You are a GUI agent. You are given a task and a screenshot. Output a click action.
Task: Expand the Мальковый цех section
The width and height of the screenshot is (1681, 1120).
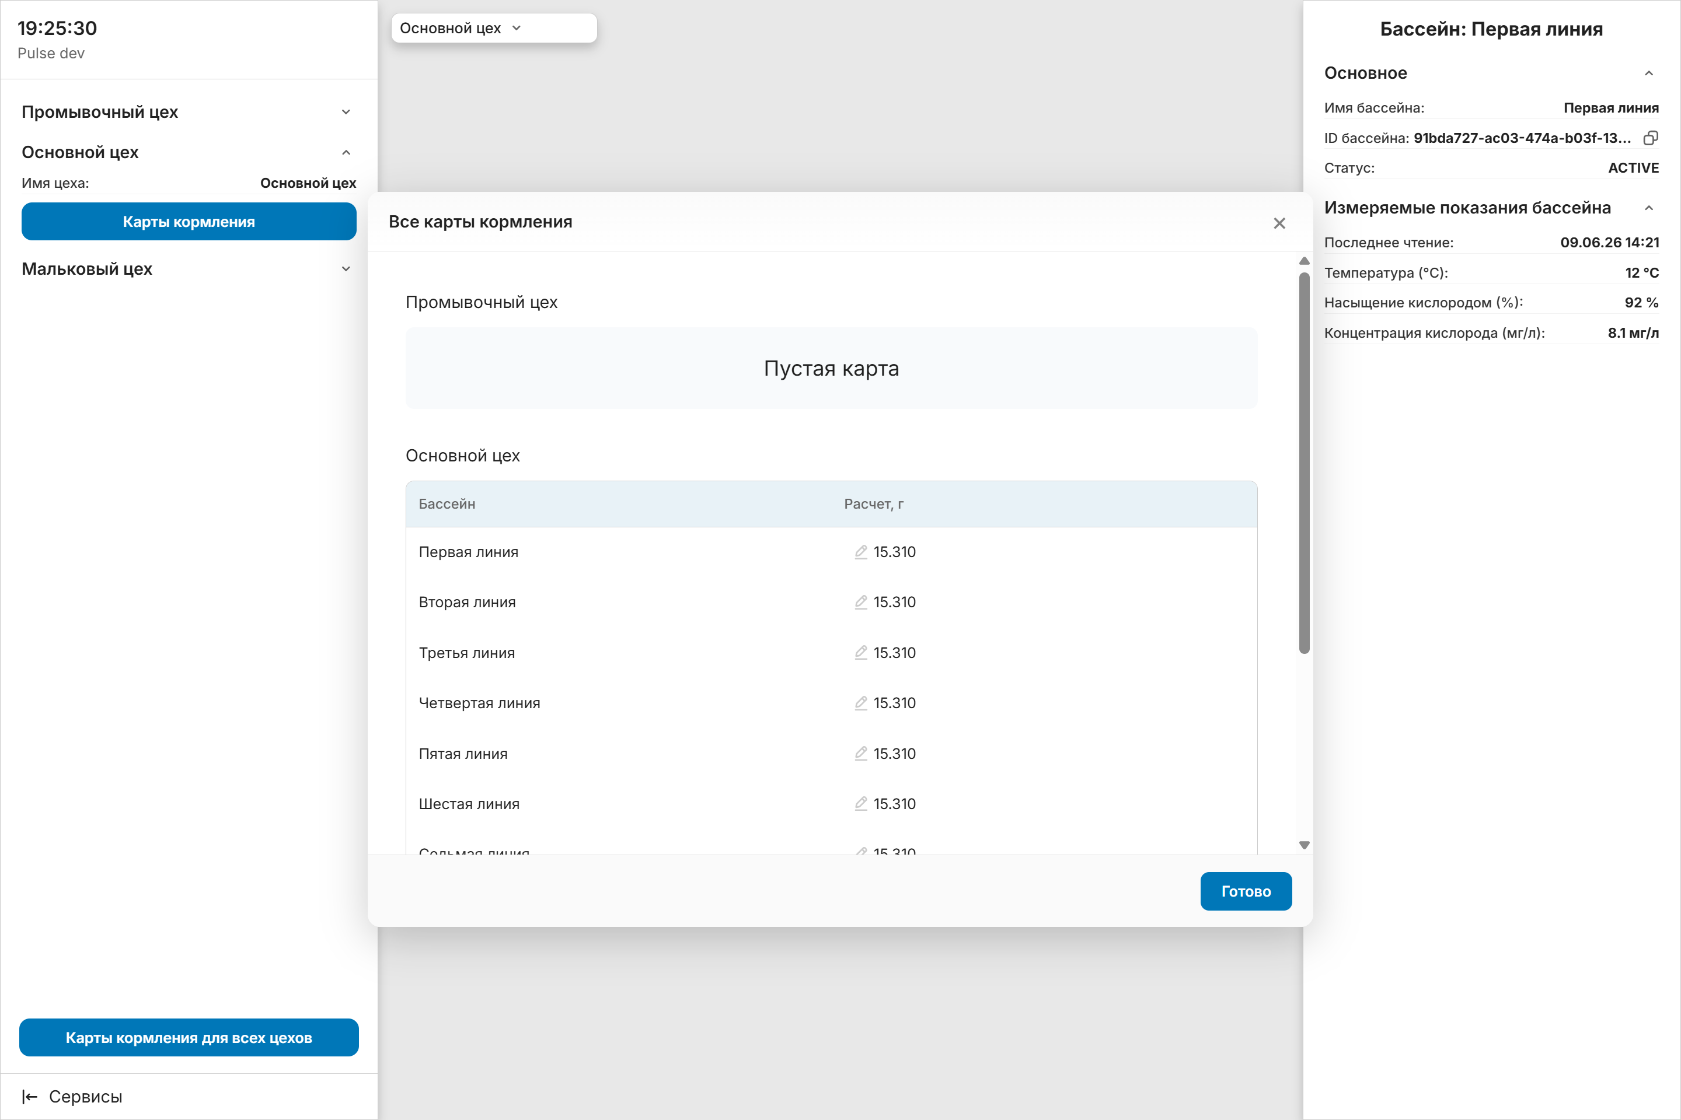[x=189, y=269]
